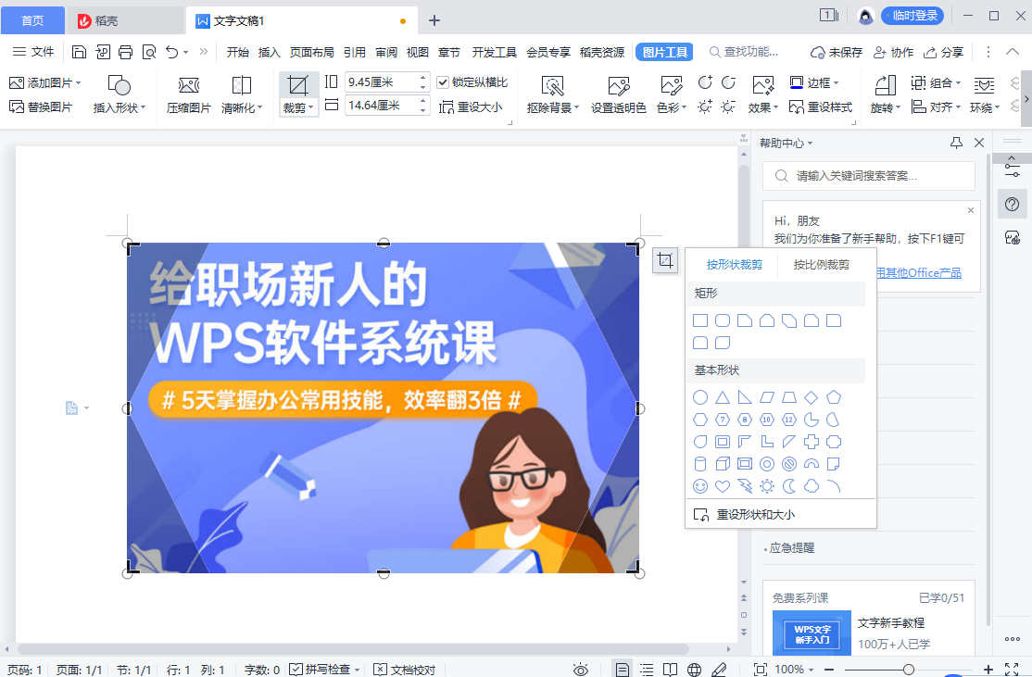
Task: Click 分享 (Share) button
Action: 944,52
